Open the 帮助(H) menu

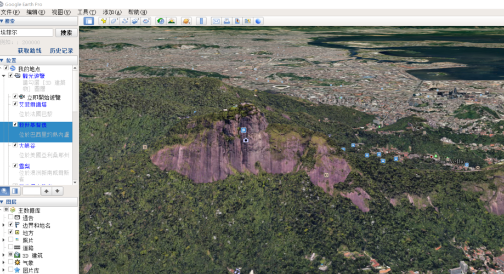[x=137, y=12]
